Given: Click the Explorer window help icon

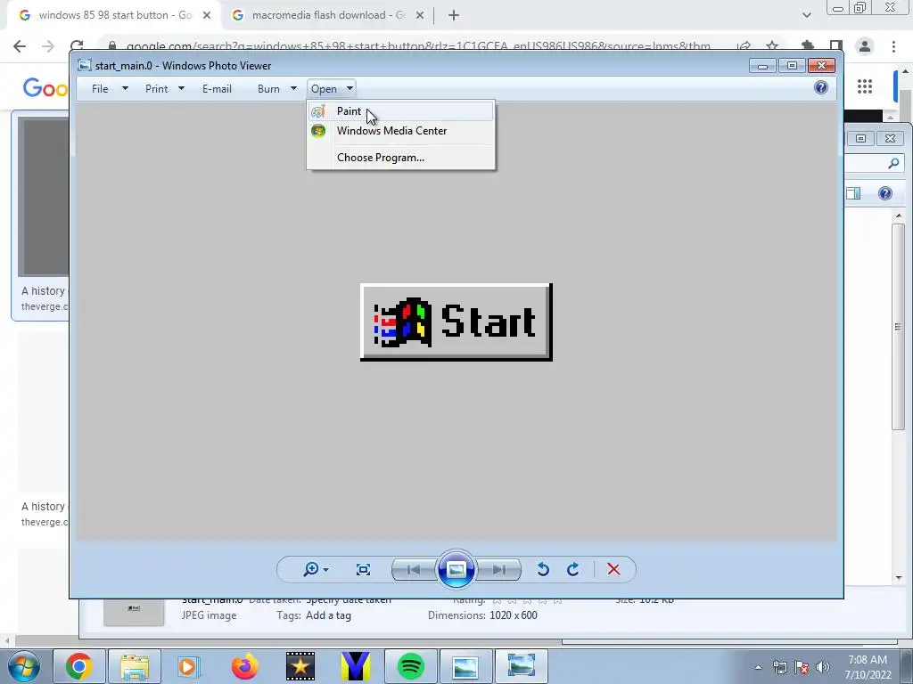Looking at the screenshot, I should pyautogui.click(x=885, y=193).
